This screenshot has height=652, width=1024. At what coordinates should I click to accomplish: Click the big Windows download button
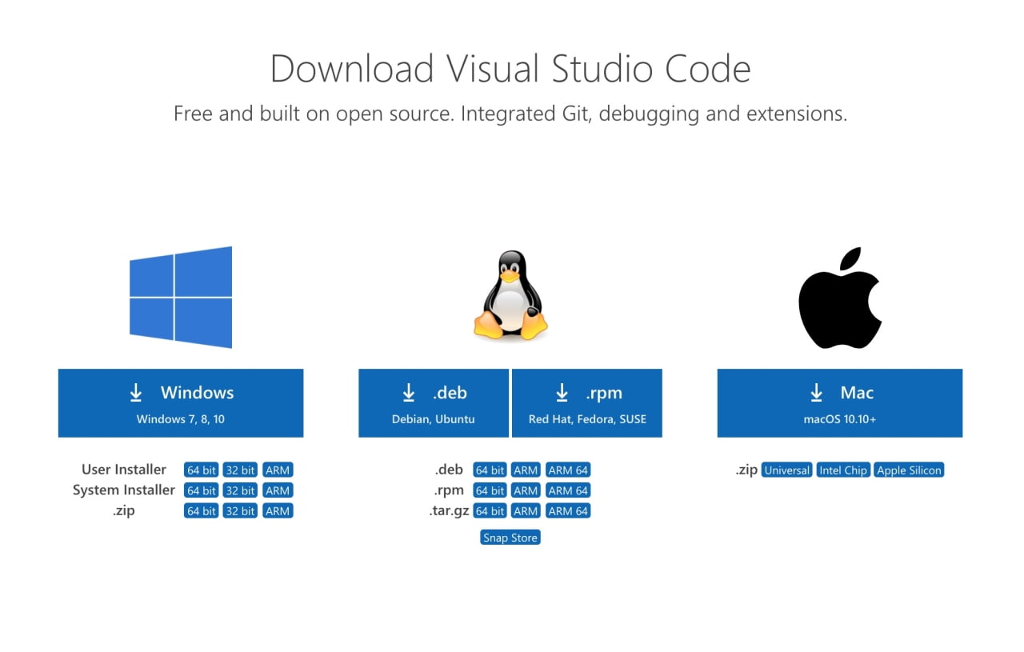181,403
